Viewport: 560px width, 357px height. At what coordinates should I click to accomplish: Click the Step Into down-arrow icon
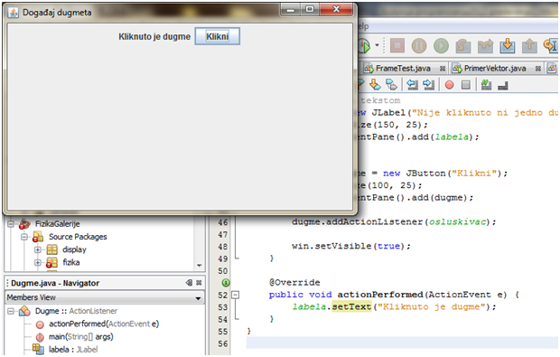click(508, 46)
